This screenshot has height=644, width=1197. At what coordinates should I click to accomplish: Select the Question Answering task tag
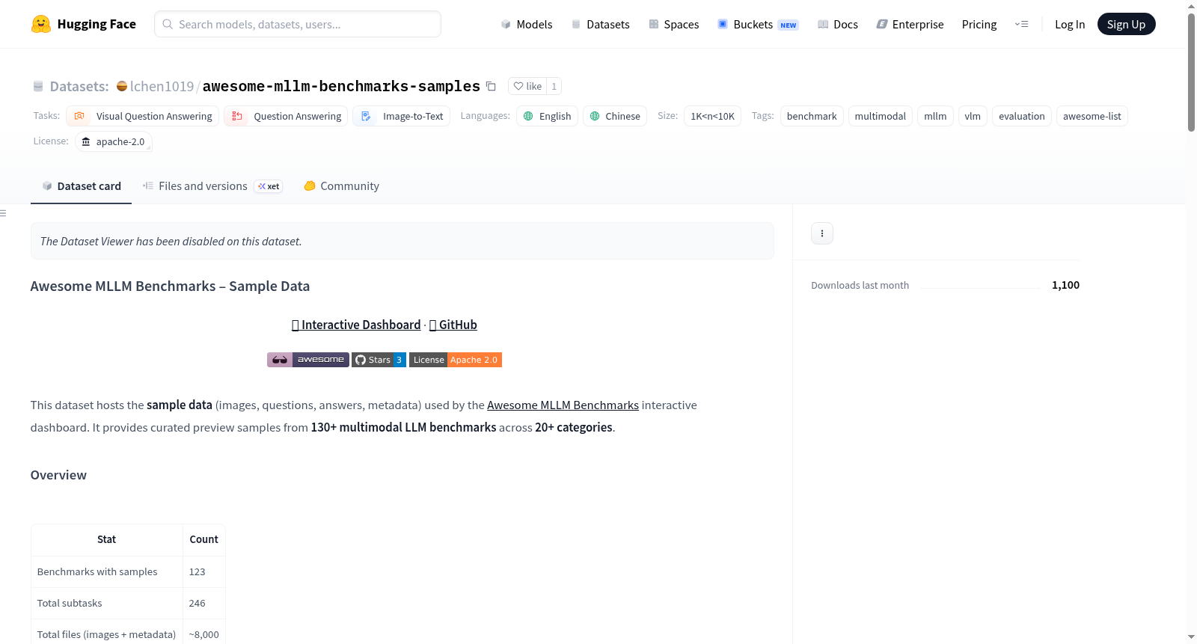coord(286,116)
